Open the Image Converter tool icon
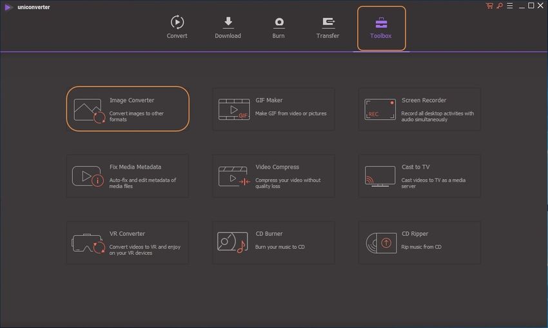The width and height of the screenshot is (548, 328). pyautogui.click(x=89, y=110)
